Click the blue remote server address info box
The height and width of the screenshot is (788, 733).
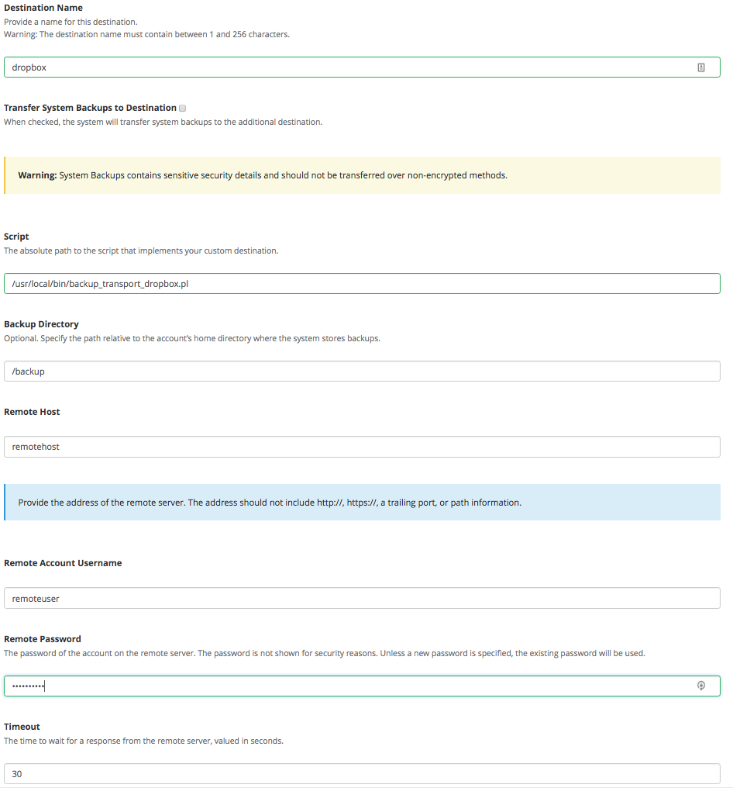(x=362, y=503)
